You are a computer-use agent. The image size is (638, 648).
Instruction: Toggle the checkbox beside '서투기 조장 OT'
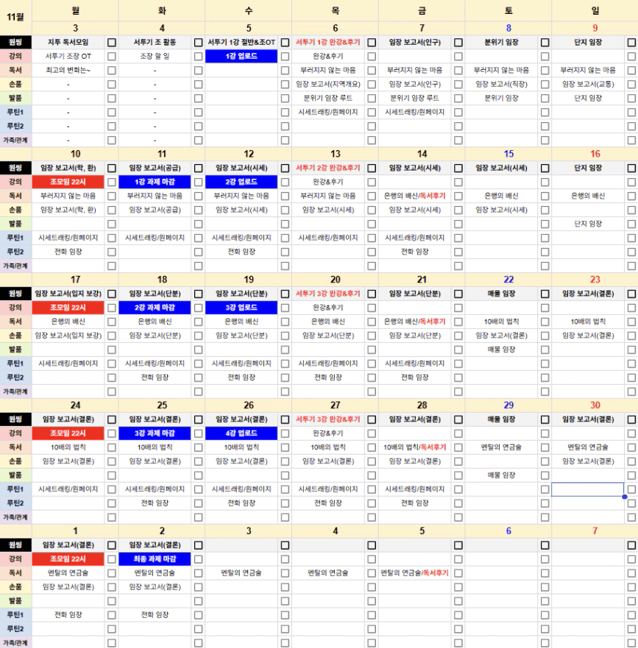click(112, 57)
